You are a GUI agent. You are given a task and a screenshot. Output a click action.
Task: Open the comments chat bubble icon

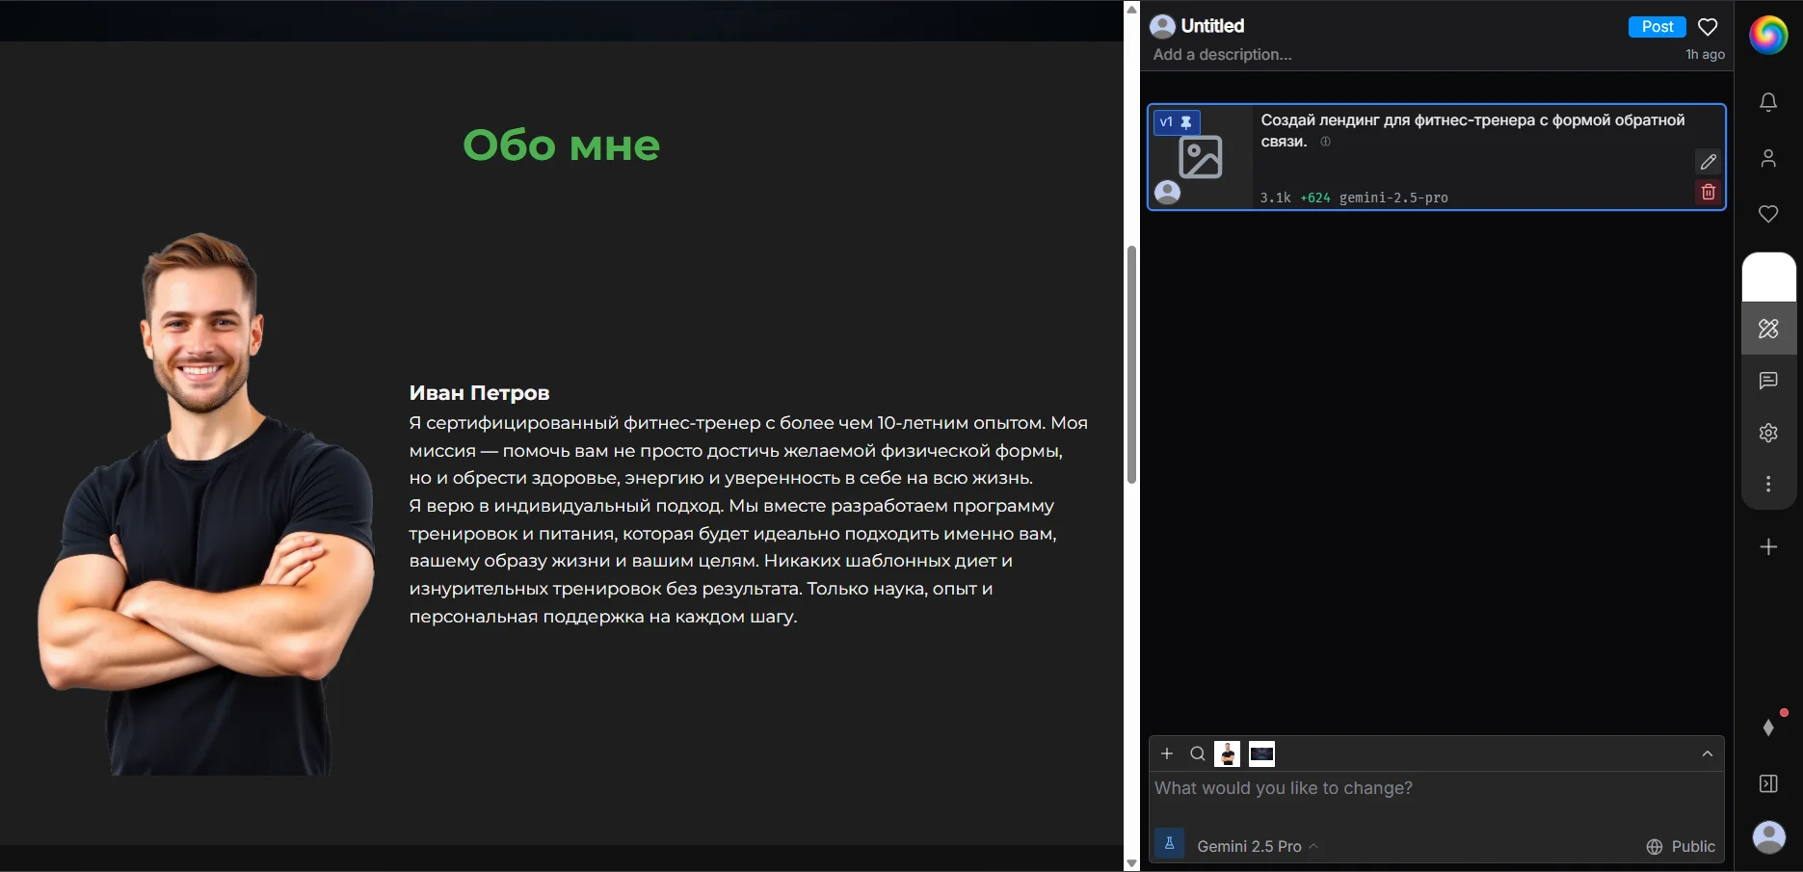coord(1769,381)
